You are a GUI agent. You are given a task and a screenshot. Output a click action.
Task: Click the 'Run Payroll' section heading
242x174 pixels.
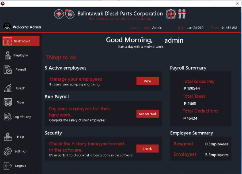57,97
